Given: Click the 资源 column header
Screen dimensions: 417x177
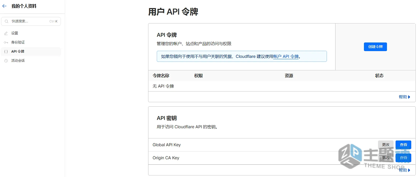Looking at the screenshot, I should [x=289, y=76].
